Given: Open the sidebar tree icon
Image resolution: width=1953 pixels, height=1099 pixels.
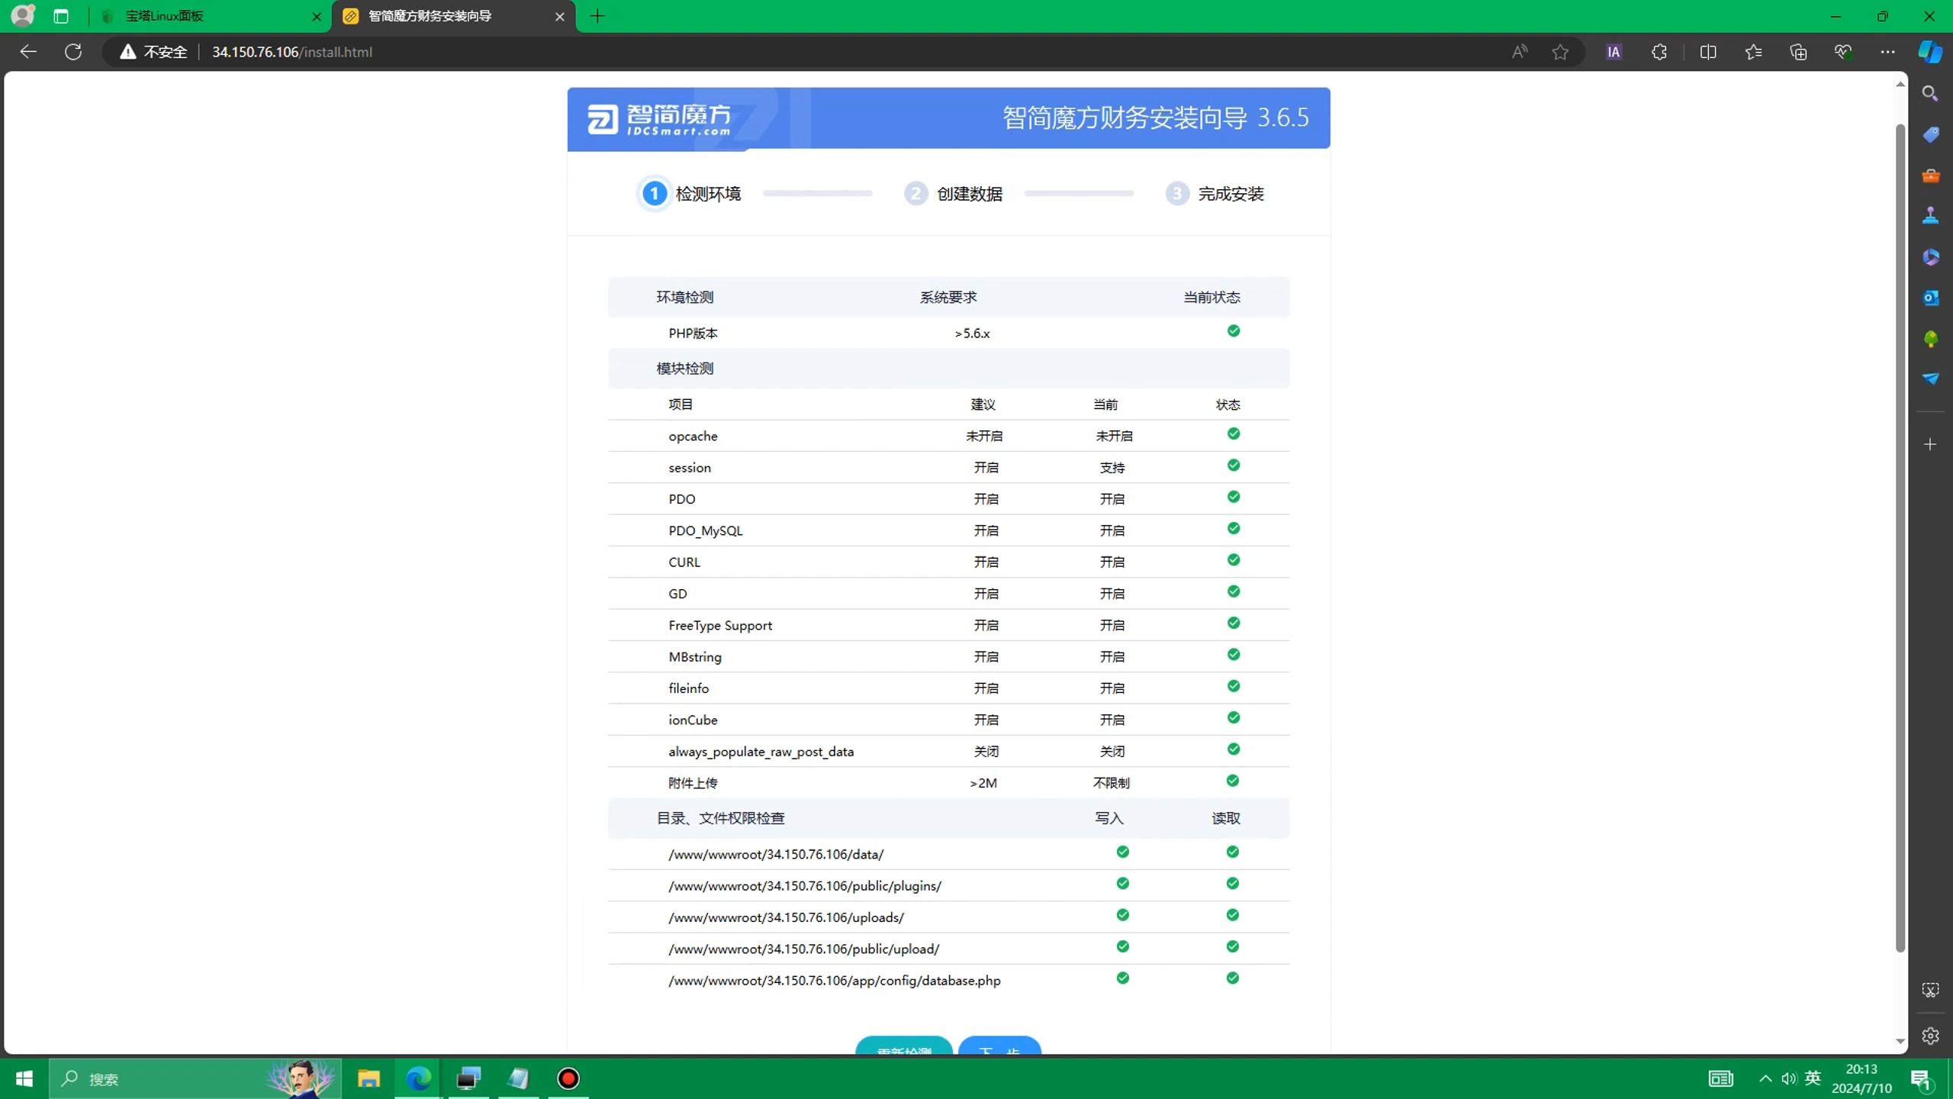Looking at the screenshot, I should pos(1930,339).
